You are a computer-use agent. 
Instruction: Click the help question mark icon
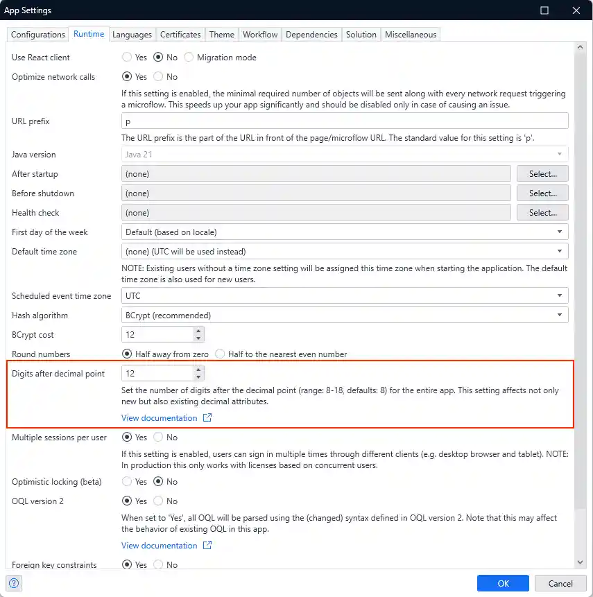point(15,583)
